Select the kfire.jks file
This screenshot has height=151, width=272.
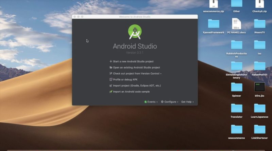click(x=259, y=90)
